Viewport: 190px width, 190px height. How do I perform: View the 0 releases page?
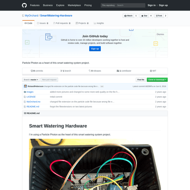95,71
